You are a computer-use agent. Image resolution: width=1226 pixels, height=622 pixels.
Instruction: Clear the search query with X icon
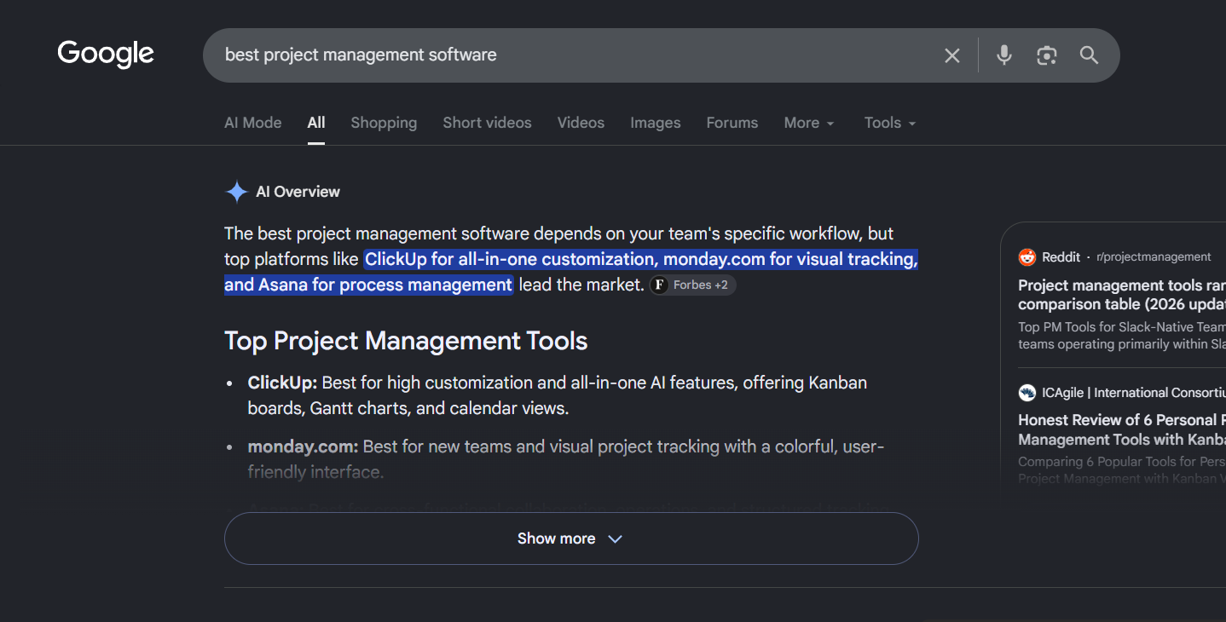click(x=952, y=55)
